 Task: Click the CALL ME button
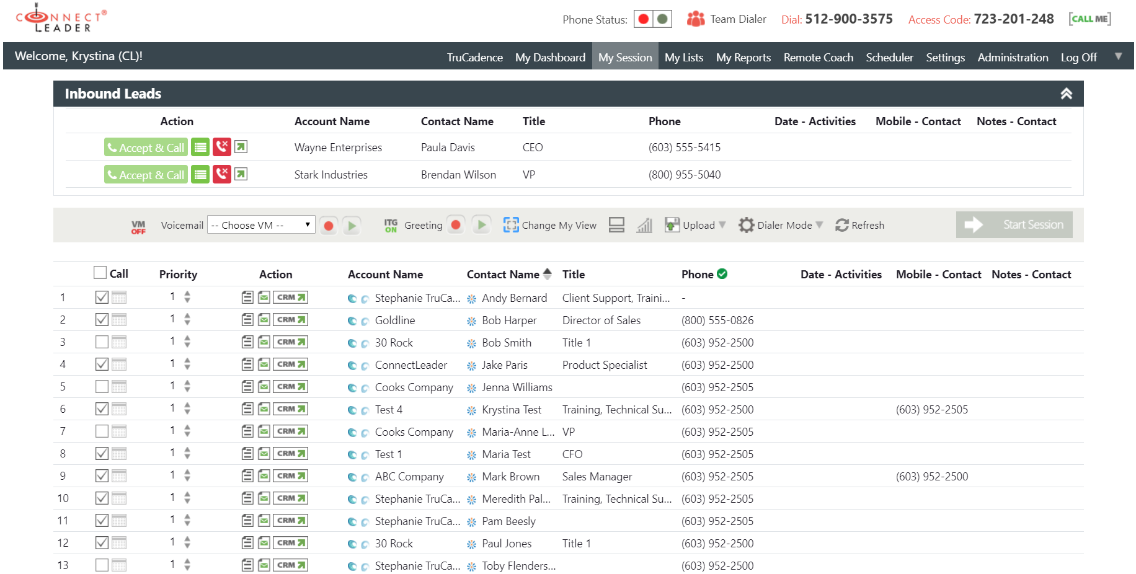(1089, 19)
